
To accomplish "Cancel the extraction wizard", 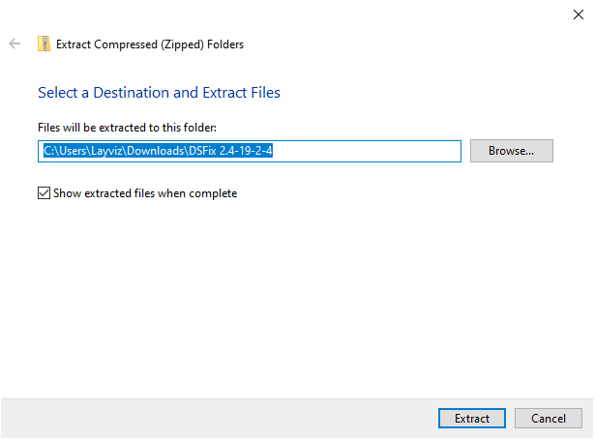I will 548,419.
